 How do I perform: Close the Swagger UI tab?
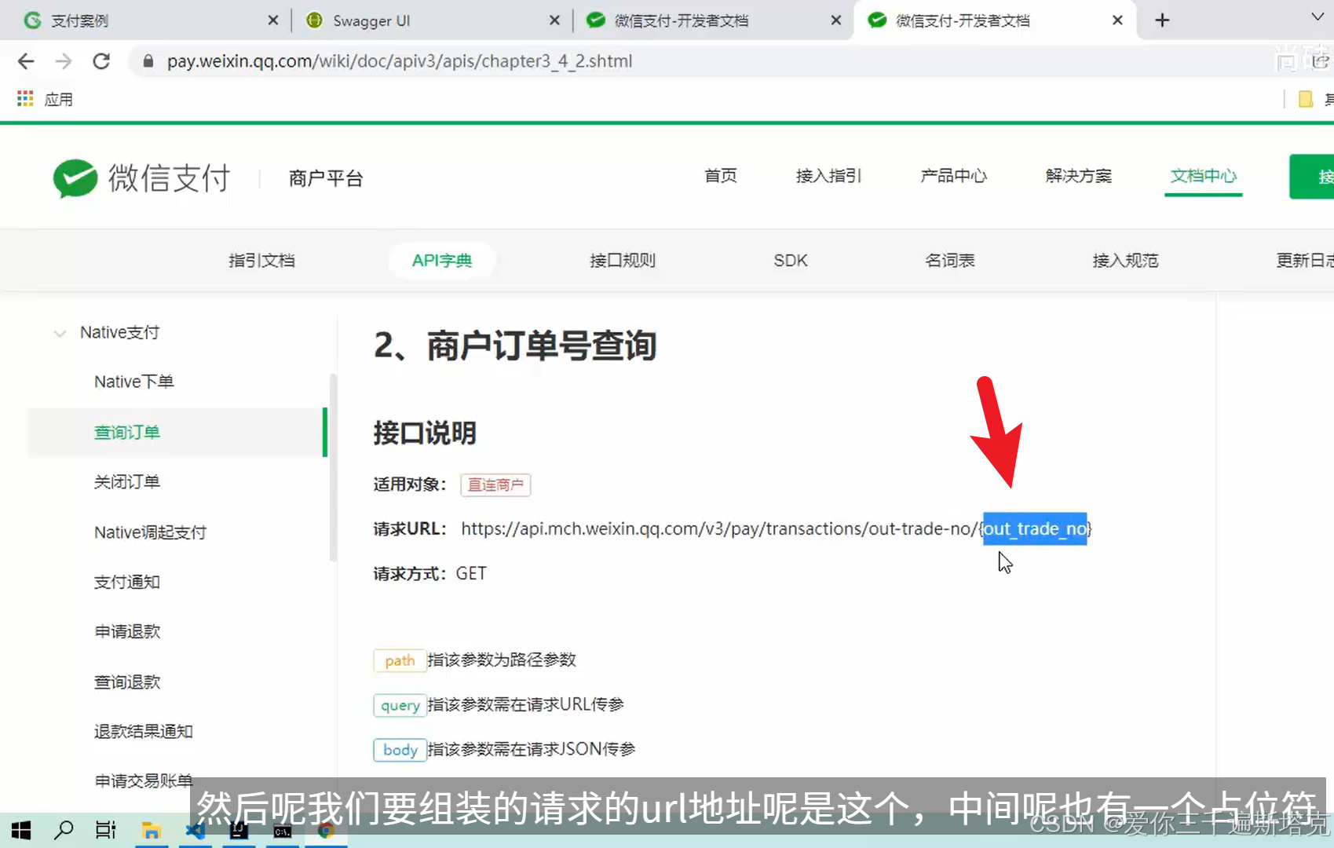click(554, 20)
